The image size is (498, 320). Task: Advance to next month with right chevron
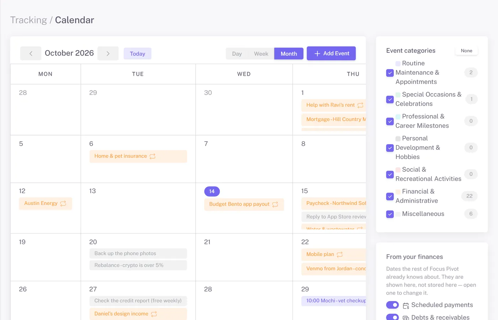coord(108,53)
